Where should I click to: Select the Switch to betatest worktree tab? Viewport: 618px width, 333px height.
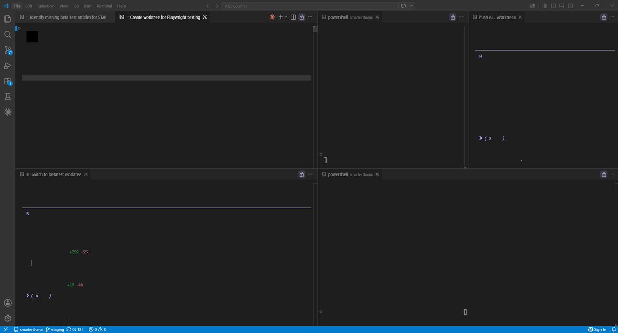[54, 174]
